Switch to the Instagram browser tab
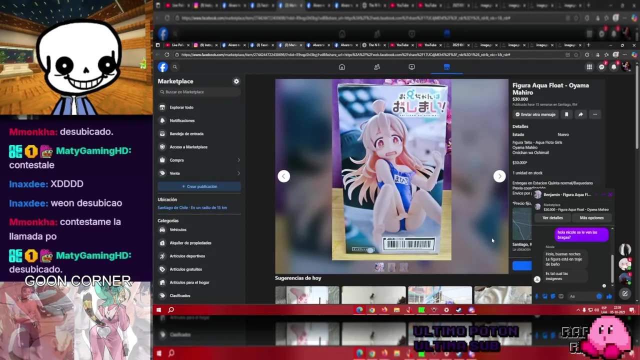Screen dimensions: 640x360 (x=206, y=45)
